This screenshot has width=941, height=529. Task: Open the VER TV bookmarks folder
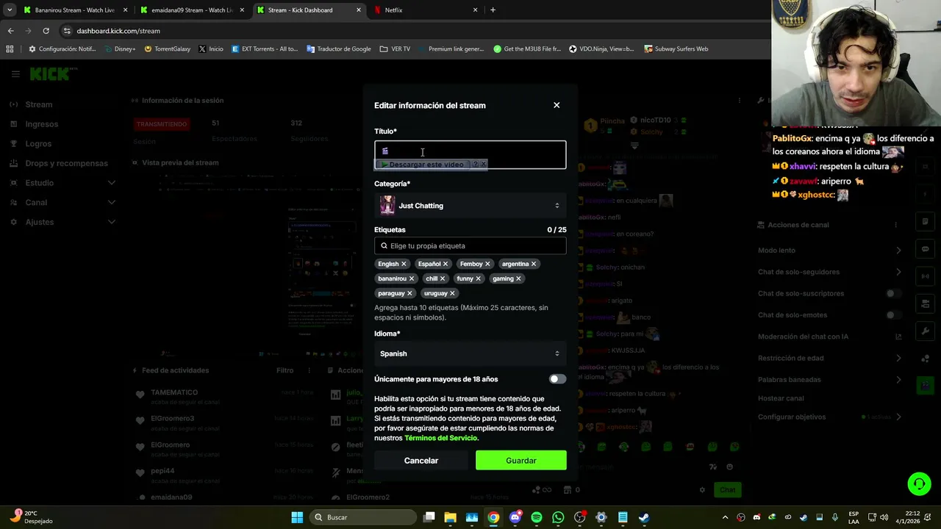click(395, 49)
